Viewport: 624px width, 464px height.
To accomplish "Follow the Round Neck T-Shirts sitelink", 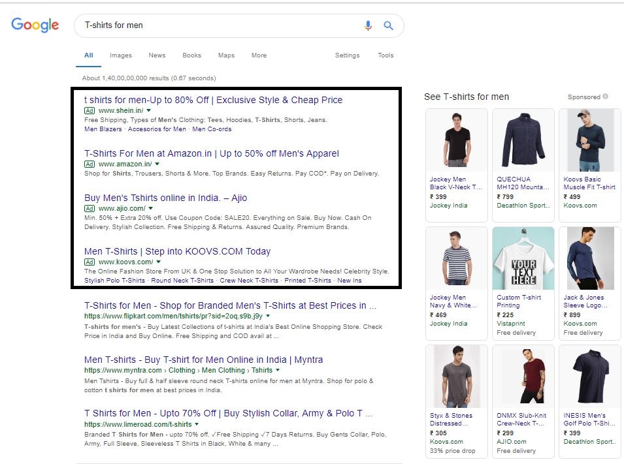I will (x=182, y=281).
